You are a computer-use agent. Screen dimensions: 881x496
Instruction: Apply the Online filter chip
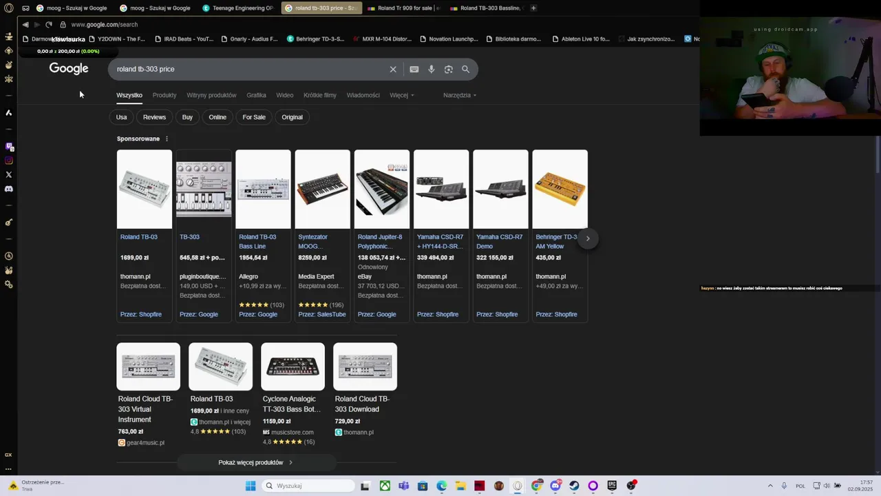[217, 117]
